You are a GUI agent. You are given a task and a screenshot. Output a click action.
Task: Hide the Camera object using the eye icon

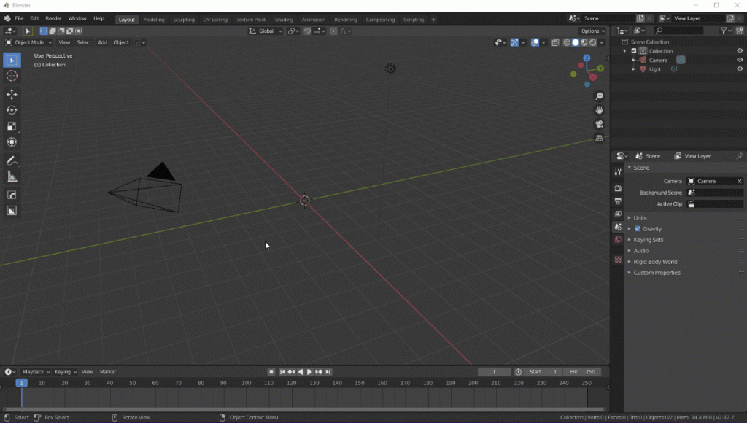(740, 60)
